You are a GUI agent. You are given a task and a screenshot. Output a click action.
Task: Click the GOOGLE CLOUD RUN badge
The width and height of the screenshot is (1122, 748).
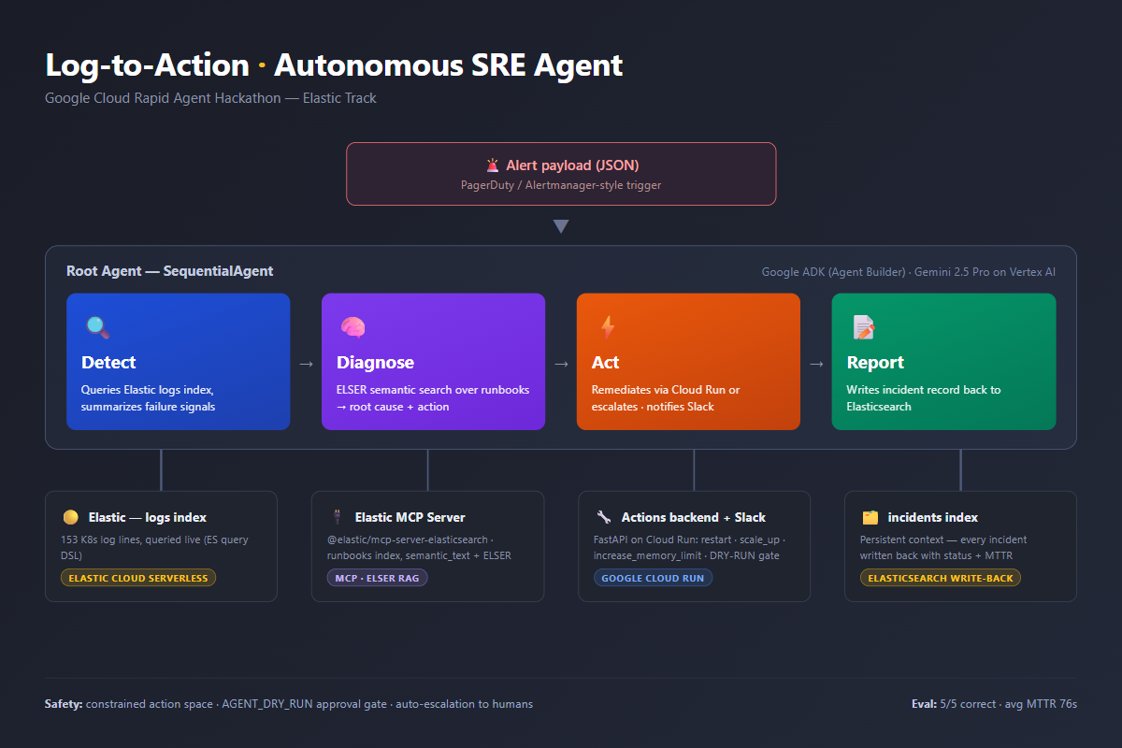pyautogui.click(x=653, y=578)
